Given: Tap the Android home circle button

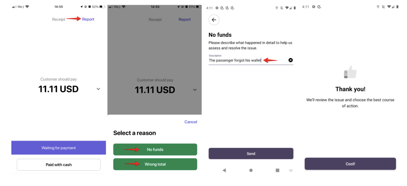Looking at the screenshot, I should coord(251,170).
